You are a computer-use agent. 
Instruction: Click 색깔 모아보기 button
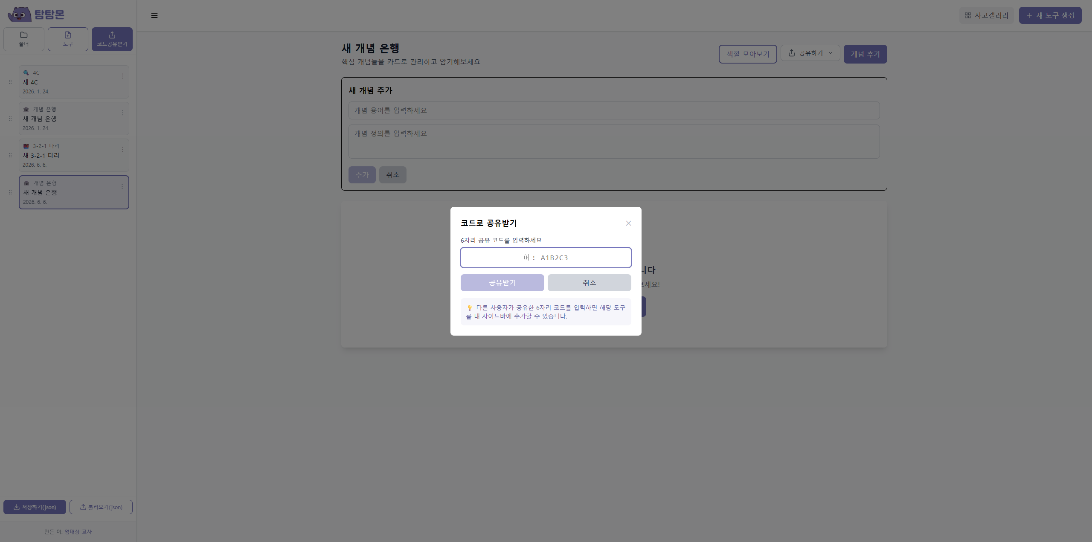pos(748,54)
